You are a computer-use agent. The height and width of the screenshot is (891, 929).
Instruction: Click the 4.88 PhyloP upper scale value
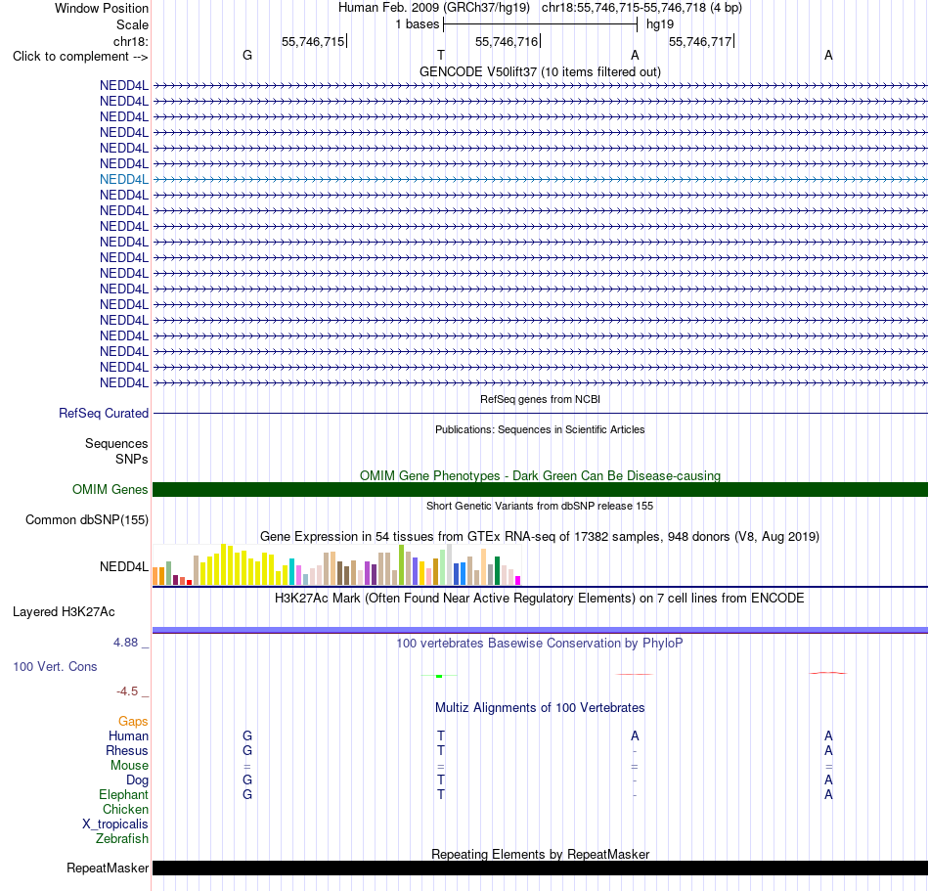[x=125, y=643]
